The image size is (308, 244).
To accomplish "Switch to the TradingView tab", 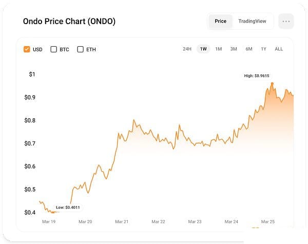I will point(252,22).
